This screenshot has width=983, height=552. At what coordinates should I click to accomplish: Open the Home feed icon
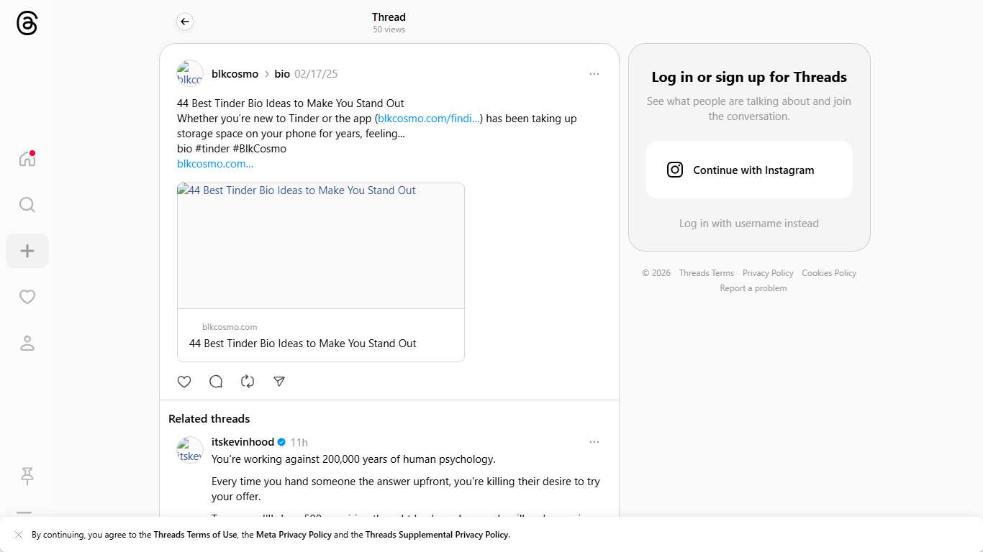point(27,159)
